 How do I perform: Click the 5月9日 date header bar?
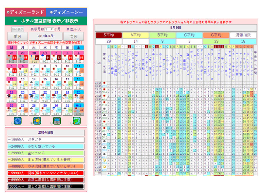(x=176, y=28)
